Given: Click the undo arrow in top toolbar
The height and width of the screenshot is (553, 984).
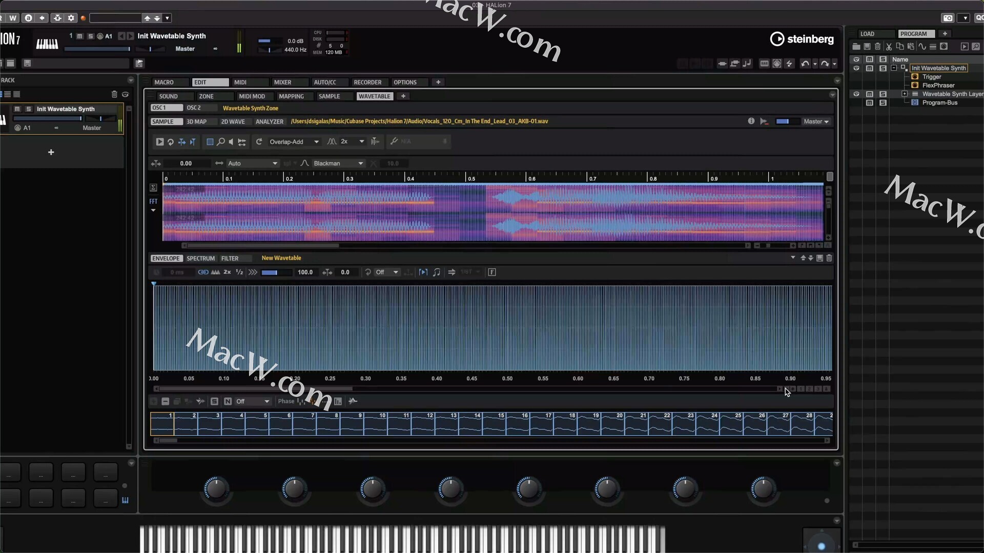Looking at the screenshot, I should point(805,63).
